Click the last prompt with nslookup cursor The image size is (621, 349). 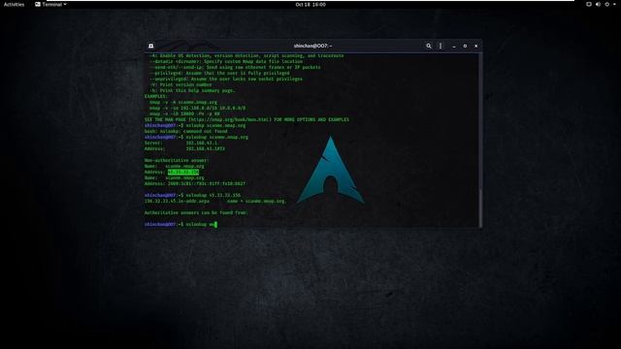(180, 224)
